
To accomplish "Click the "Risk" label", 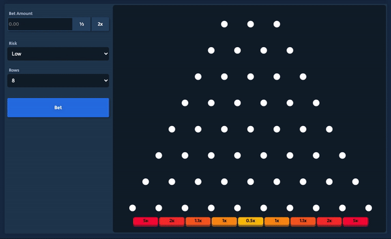I will pyautogui.click(x=13, y=43).
